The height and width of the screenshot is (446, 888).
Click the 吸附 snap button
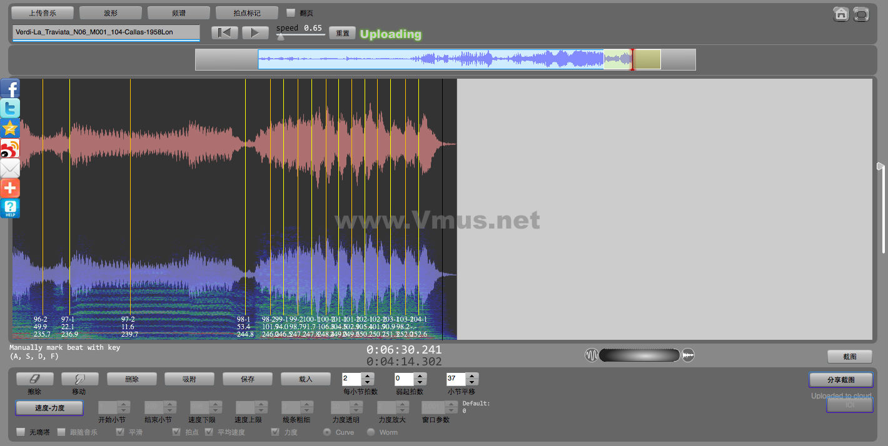tap(189, 379)
